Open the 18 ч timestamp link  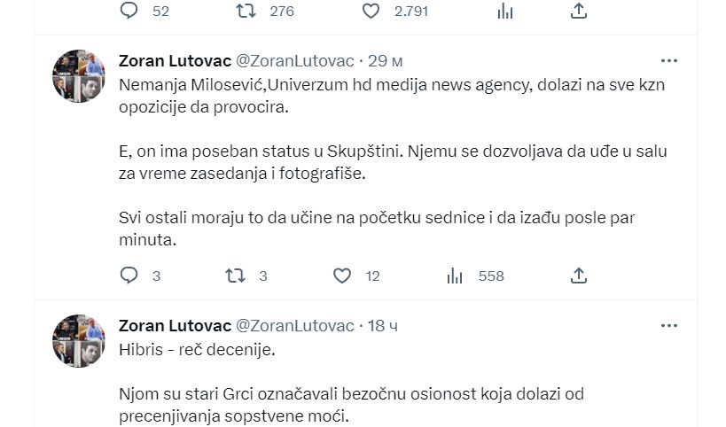point(382,325)
